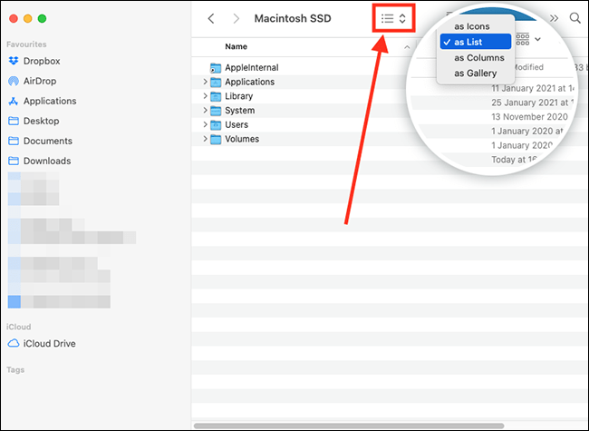Select the System folder icon in list
Viewport: 589px width, 431px height.
tap(216, 111)
